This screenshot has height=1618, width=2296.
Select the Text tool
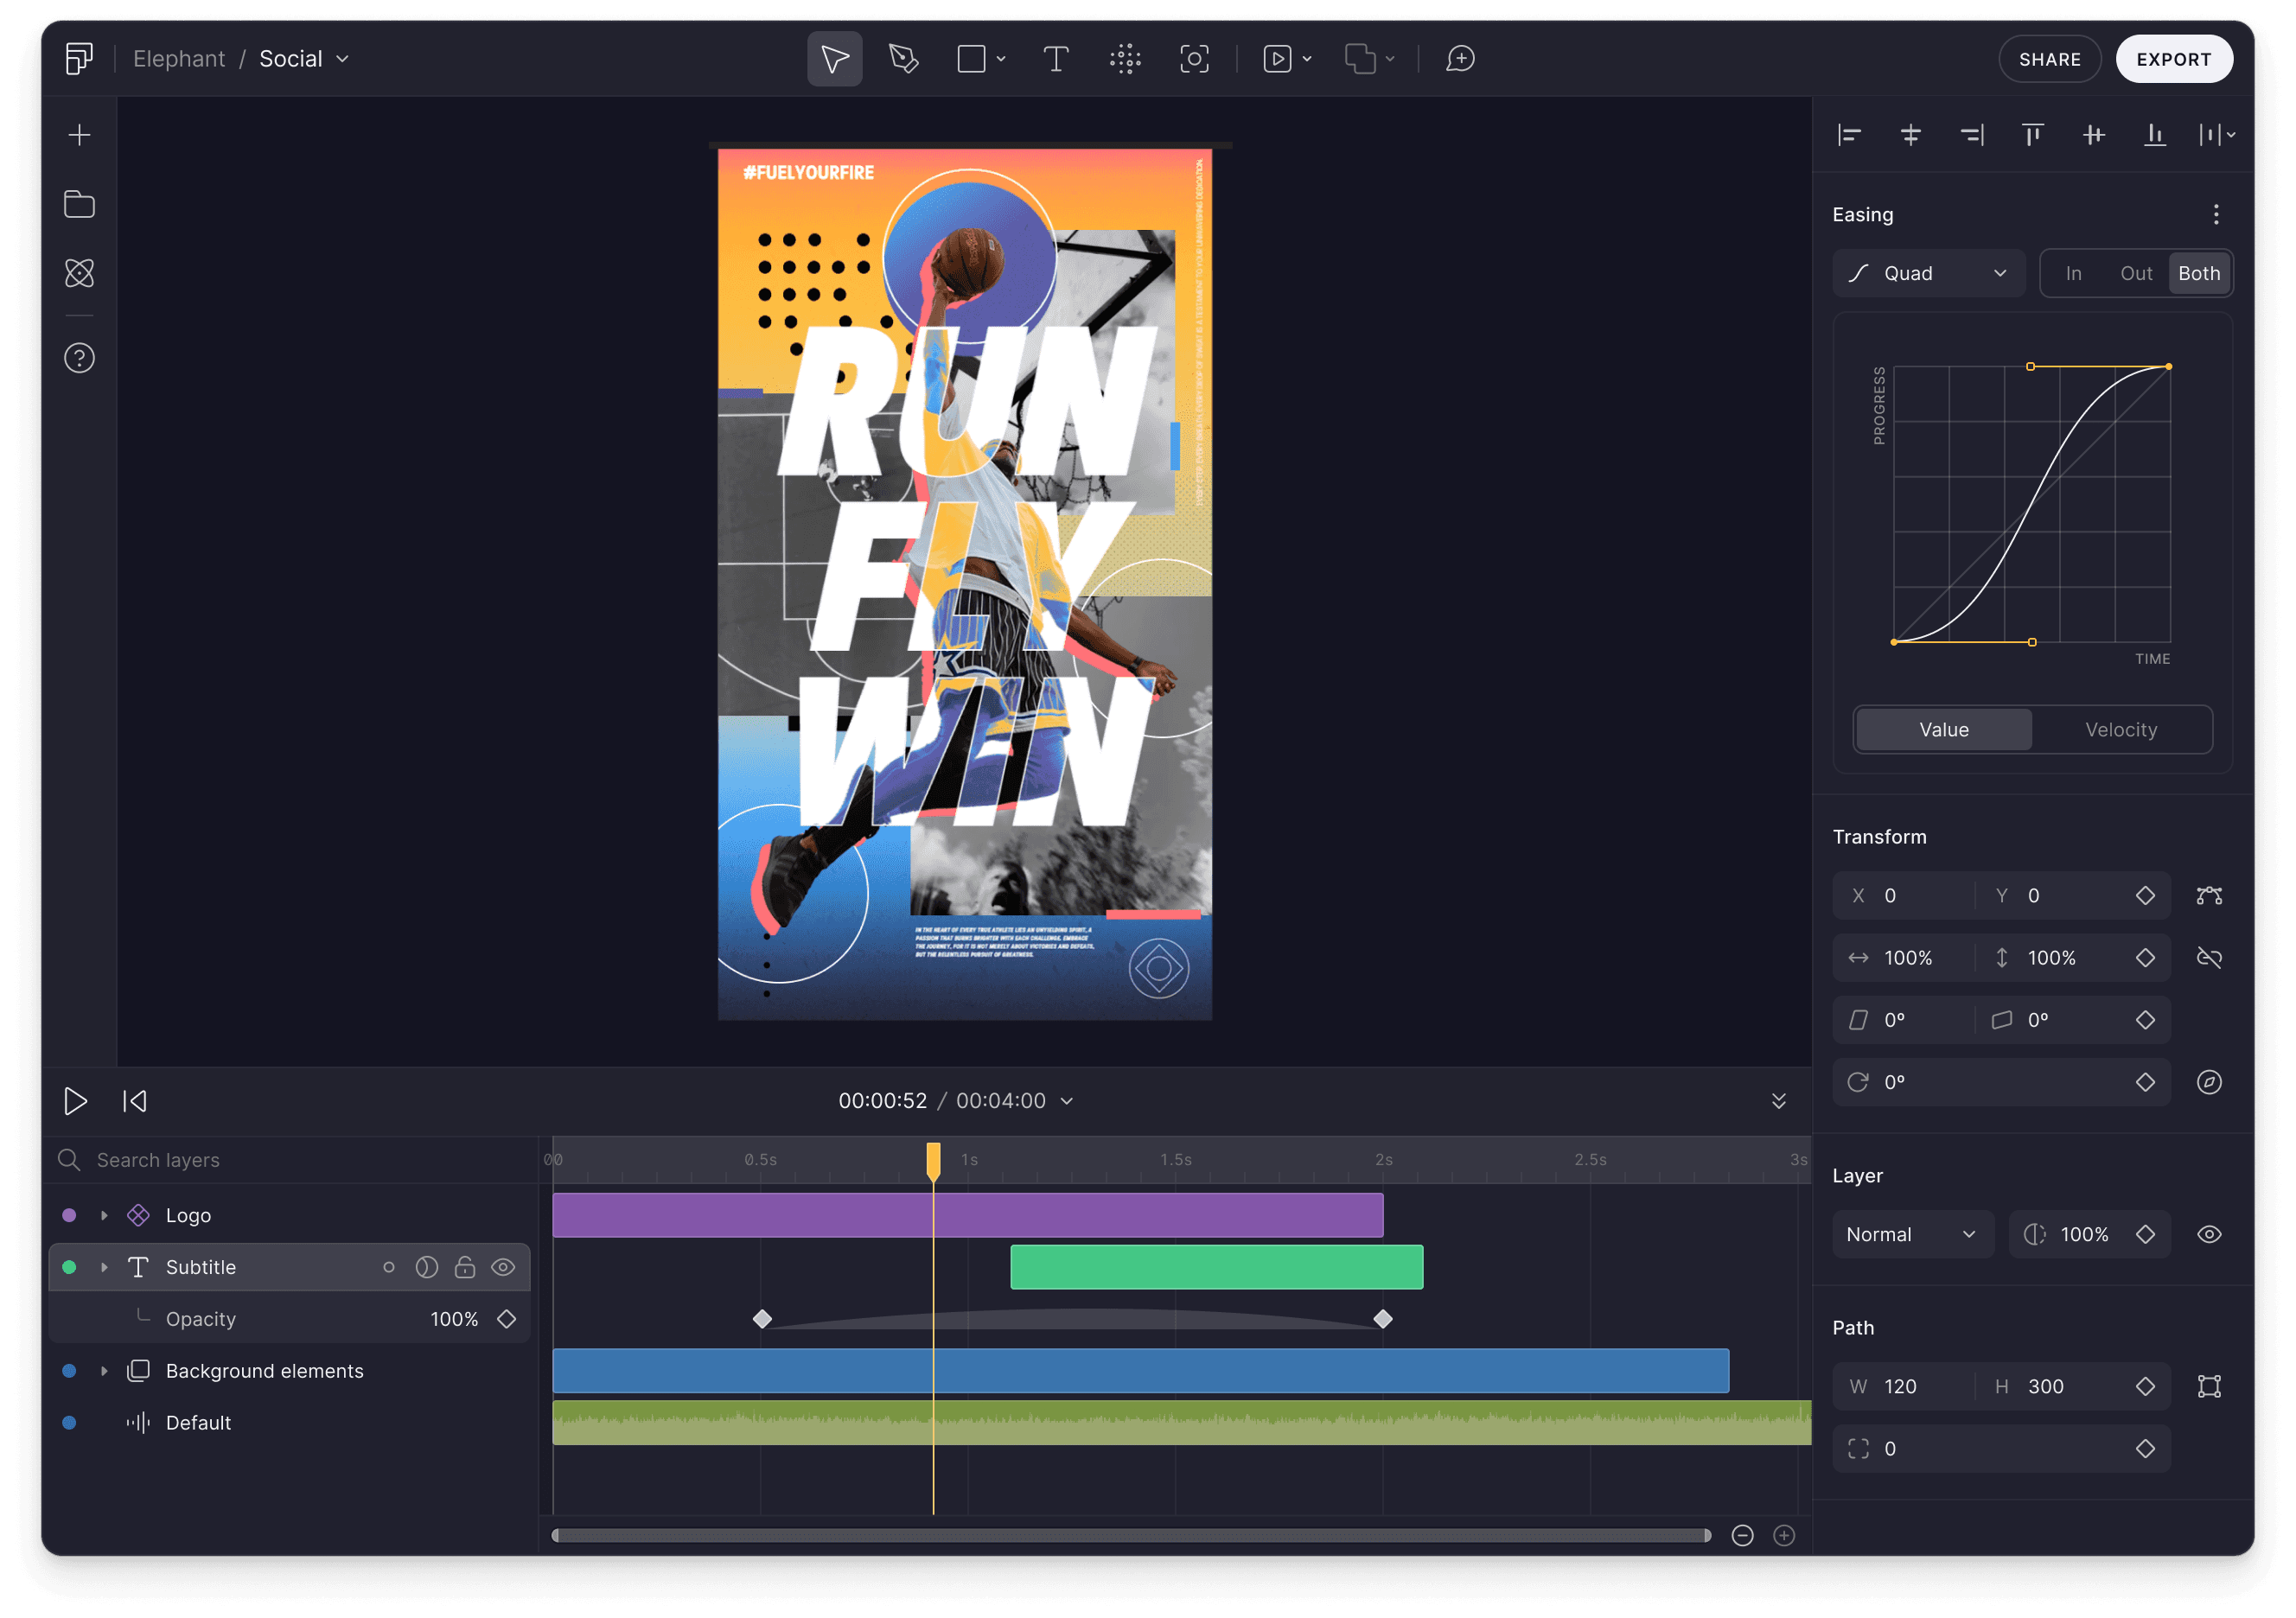coord(1056,59)
